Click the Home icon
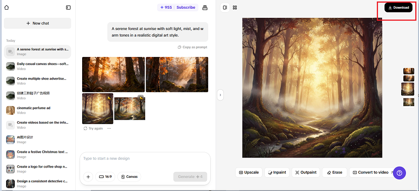This screenshot has width=419, height=191. point(7,7)
